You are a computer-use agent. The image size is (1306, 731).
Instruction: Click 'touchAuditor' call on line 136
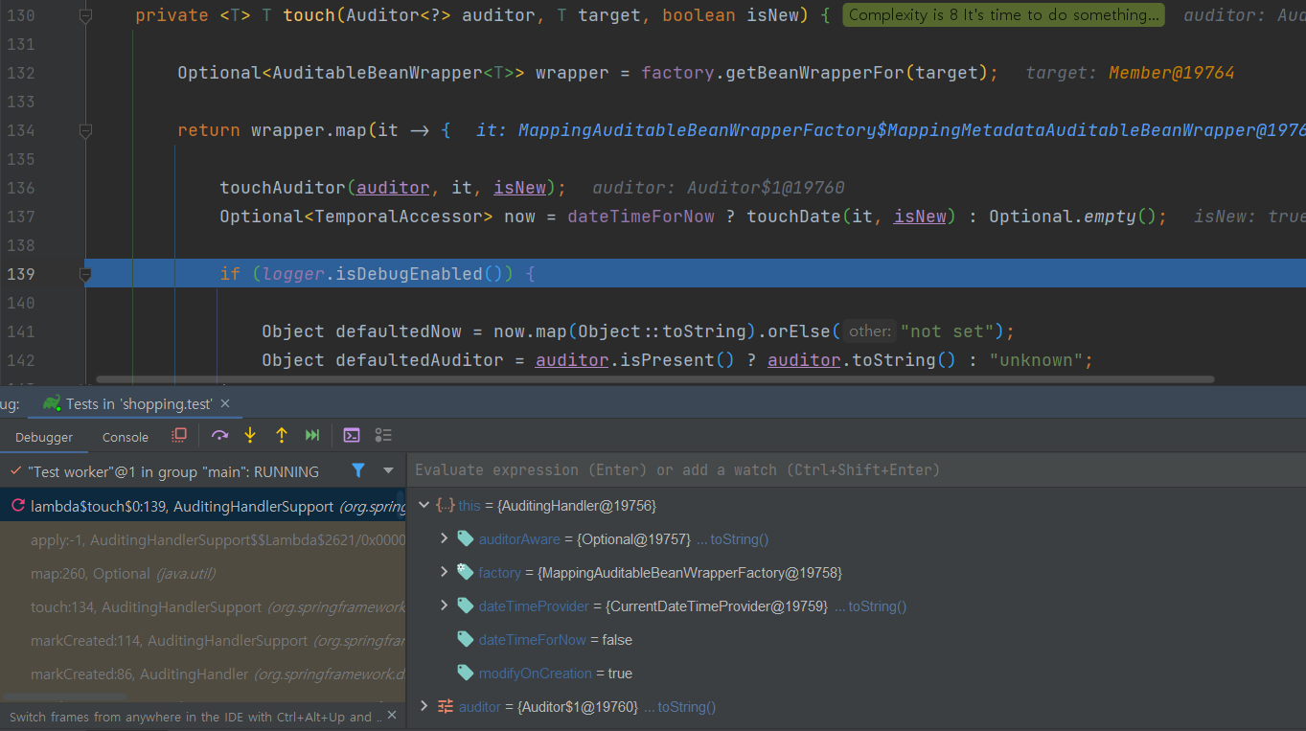click(282, 188)
